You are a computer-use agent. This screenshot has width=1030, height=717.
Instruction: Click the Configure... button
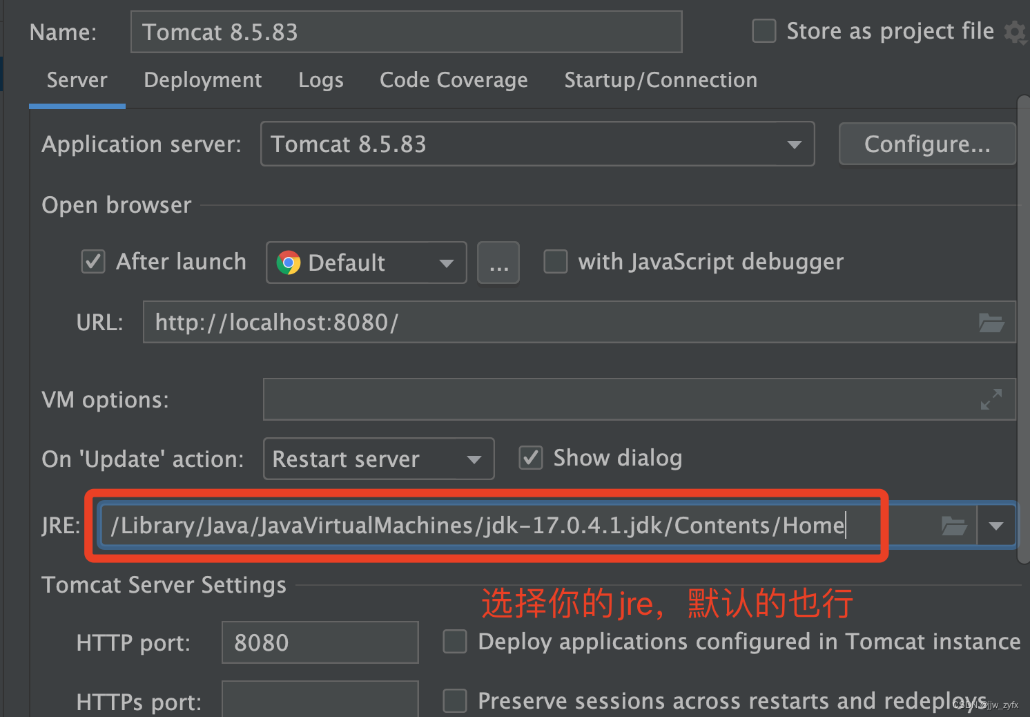click(x=927, y=144)
